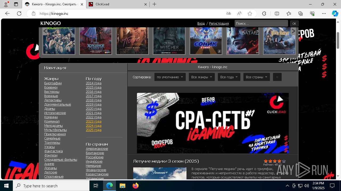View site information lock icon
The width and height of the screenshot is (341, 191).
point(33,14)
